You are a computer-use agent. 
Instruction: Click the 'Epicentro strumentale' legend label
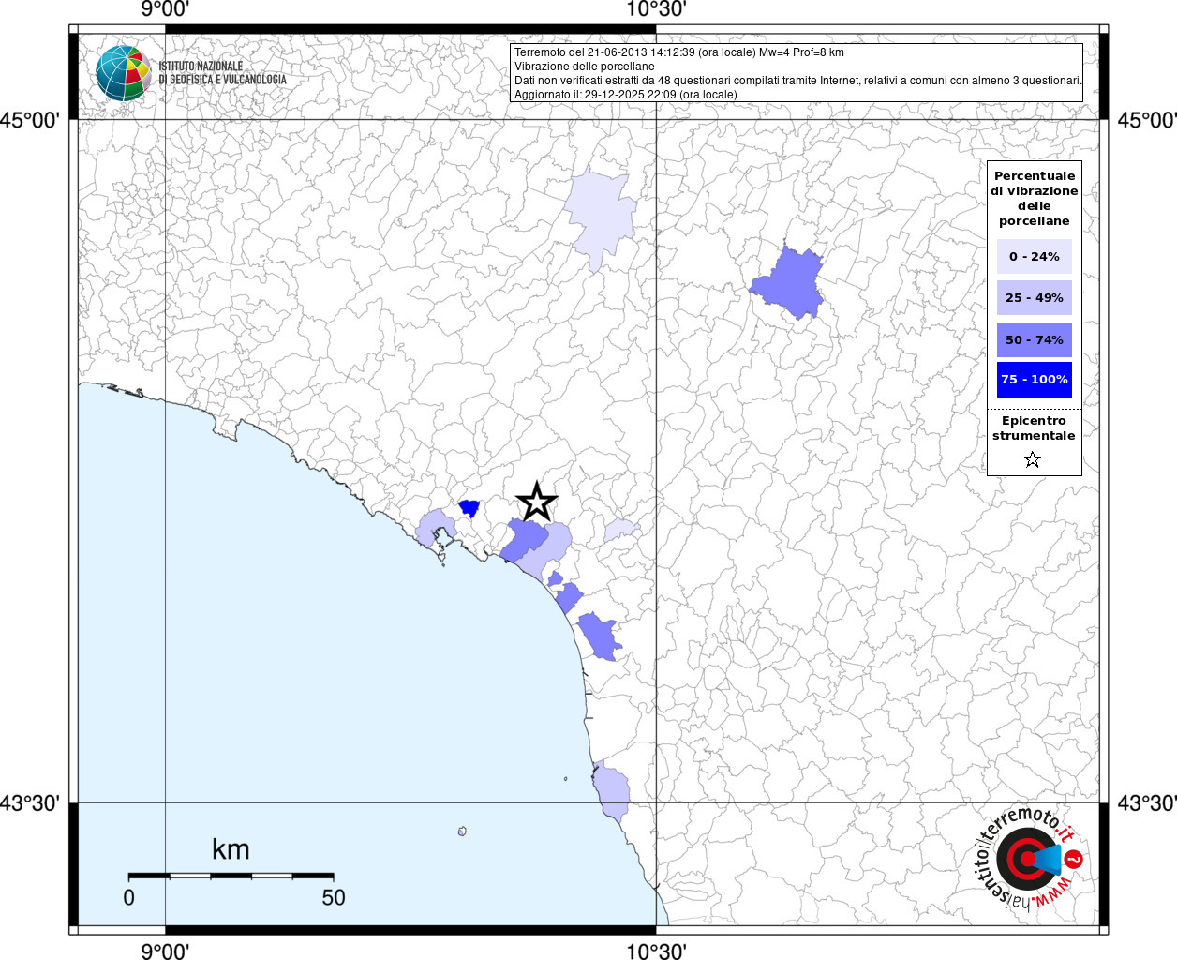[1034, 427]
